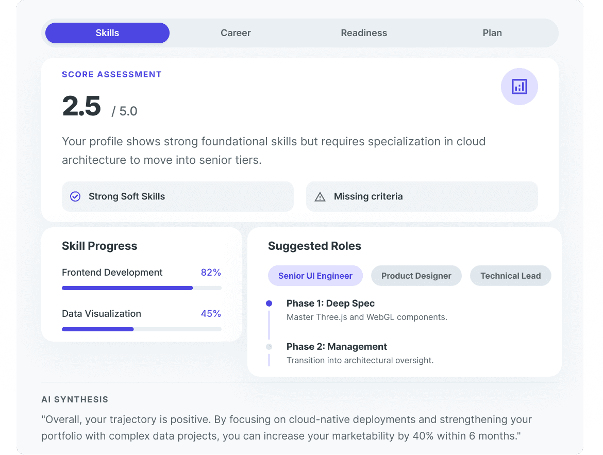Click the Data Visualization label
This screenshot has height=455, width=603.
tap(102, 313)
